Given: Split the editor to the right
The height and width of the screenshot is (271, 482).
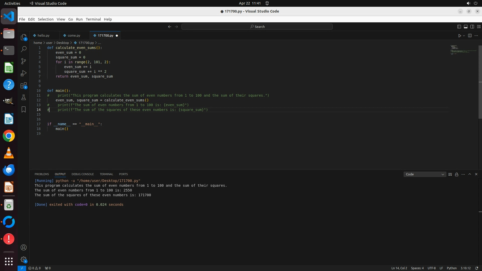Looking at the screenshot, I should point(470,36).
